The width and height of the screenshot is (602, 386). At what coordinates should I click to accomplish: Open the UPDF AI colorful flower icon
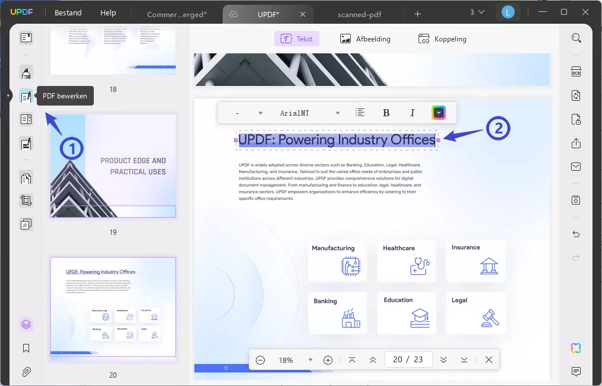click(576, 348)
